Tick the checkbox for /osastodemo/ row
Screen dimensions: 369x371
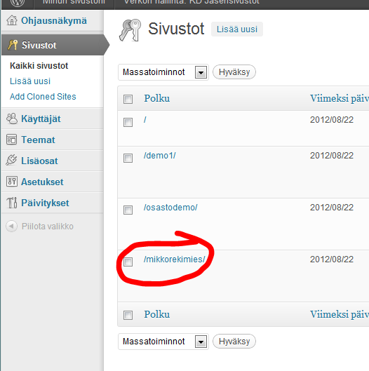(128, 210)
